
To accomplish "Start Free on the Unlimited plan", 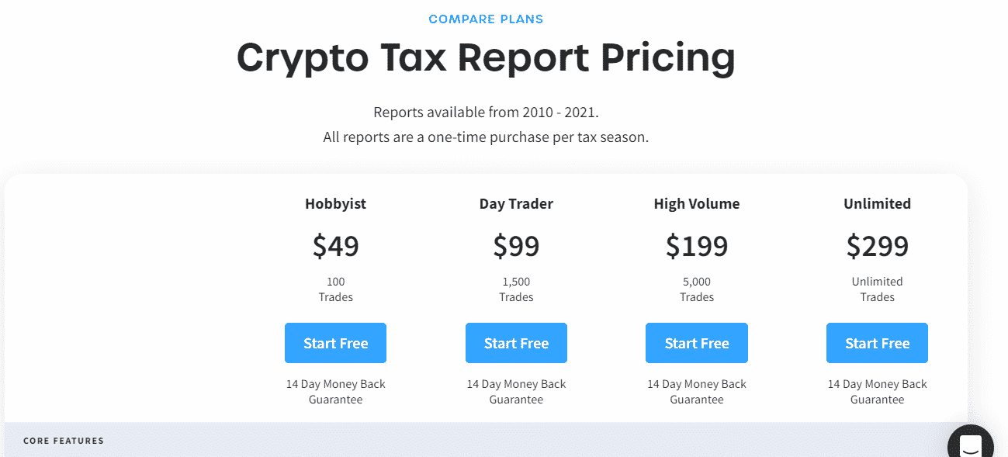I will [x=877, y=343].
